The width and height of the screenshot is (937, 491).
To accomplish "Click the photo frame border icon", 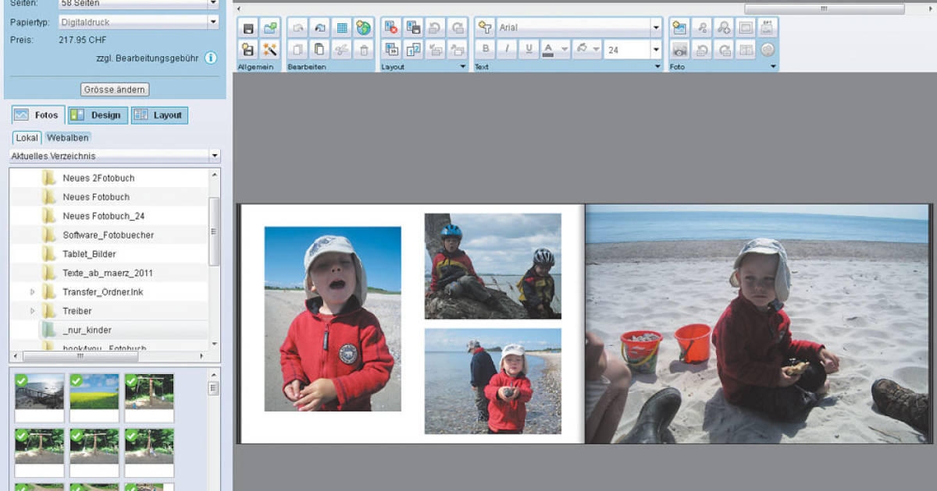I will [746, 28].
